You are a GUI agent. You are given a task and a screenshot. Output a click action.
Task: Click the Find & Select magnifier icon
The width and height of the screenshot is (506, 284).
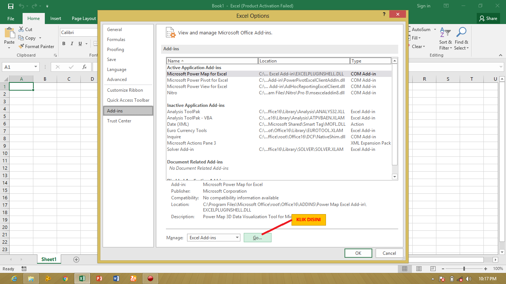click(x=461, y=33)
